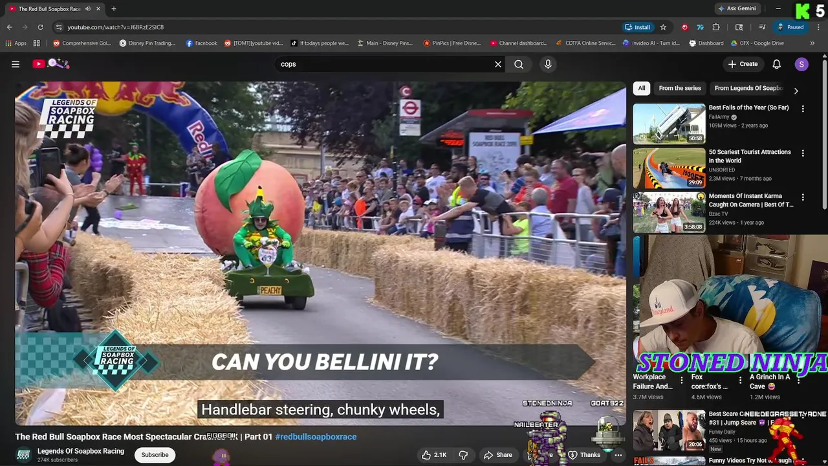The width and height of the screenshot is (828, 466).
Task: Open the YouTube guide hamburger menu
Action: click(x=16, y=64)
